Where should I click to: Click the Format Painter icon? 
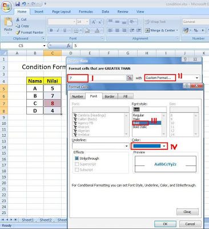point(18,33)
